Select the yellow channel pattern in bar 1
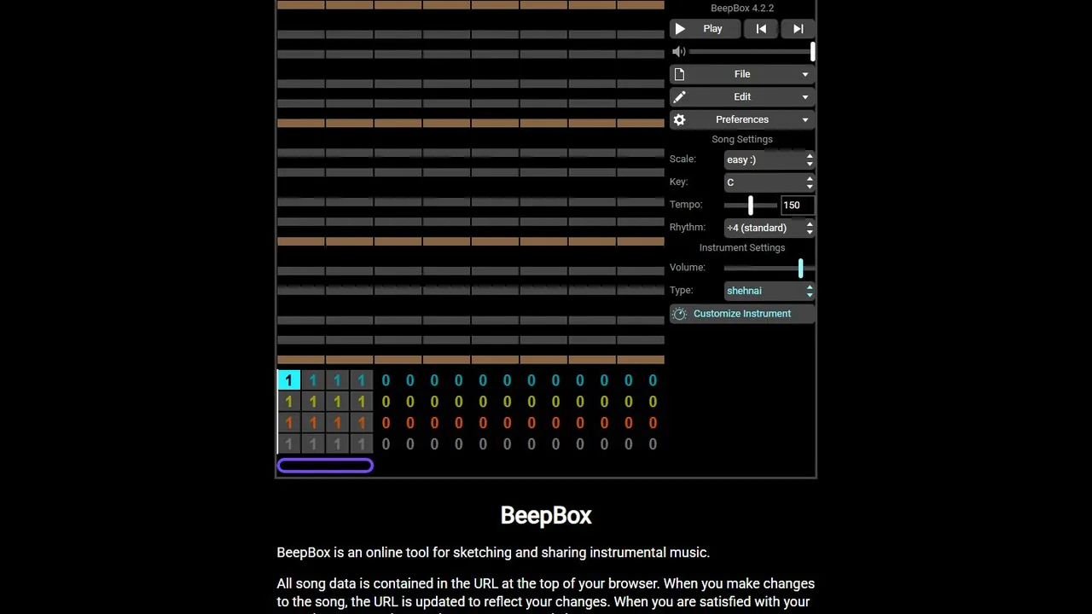This screenshot has height=614, width=1092. pyautogui.click(x=288, y=402)
